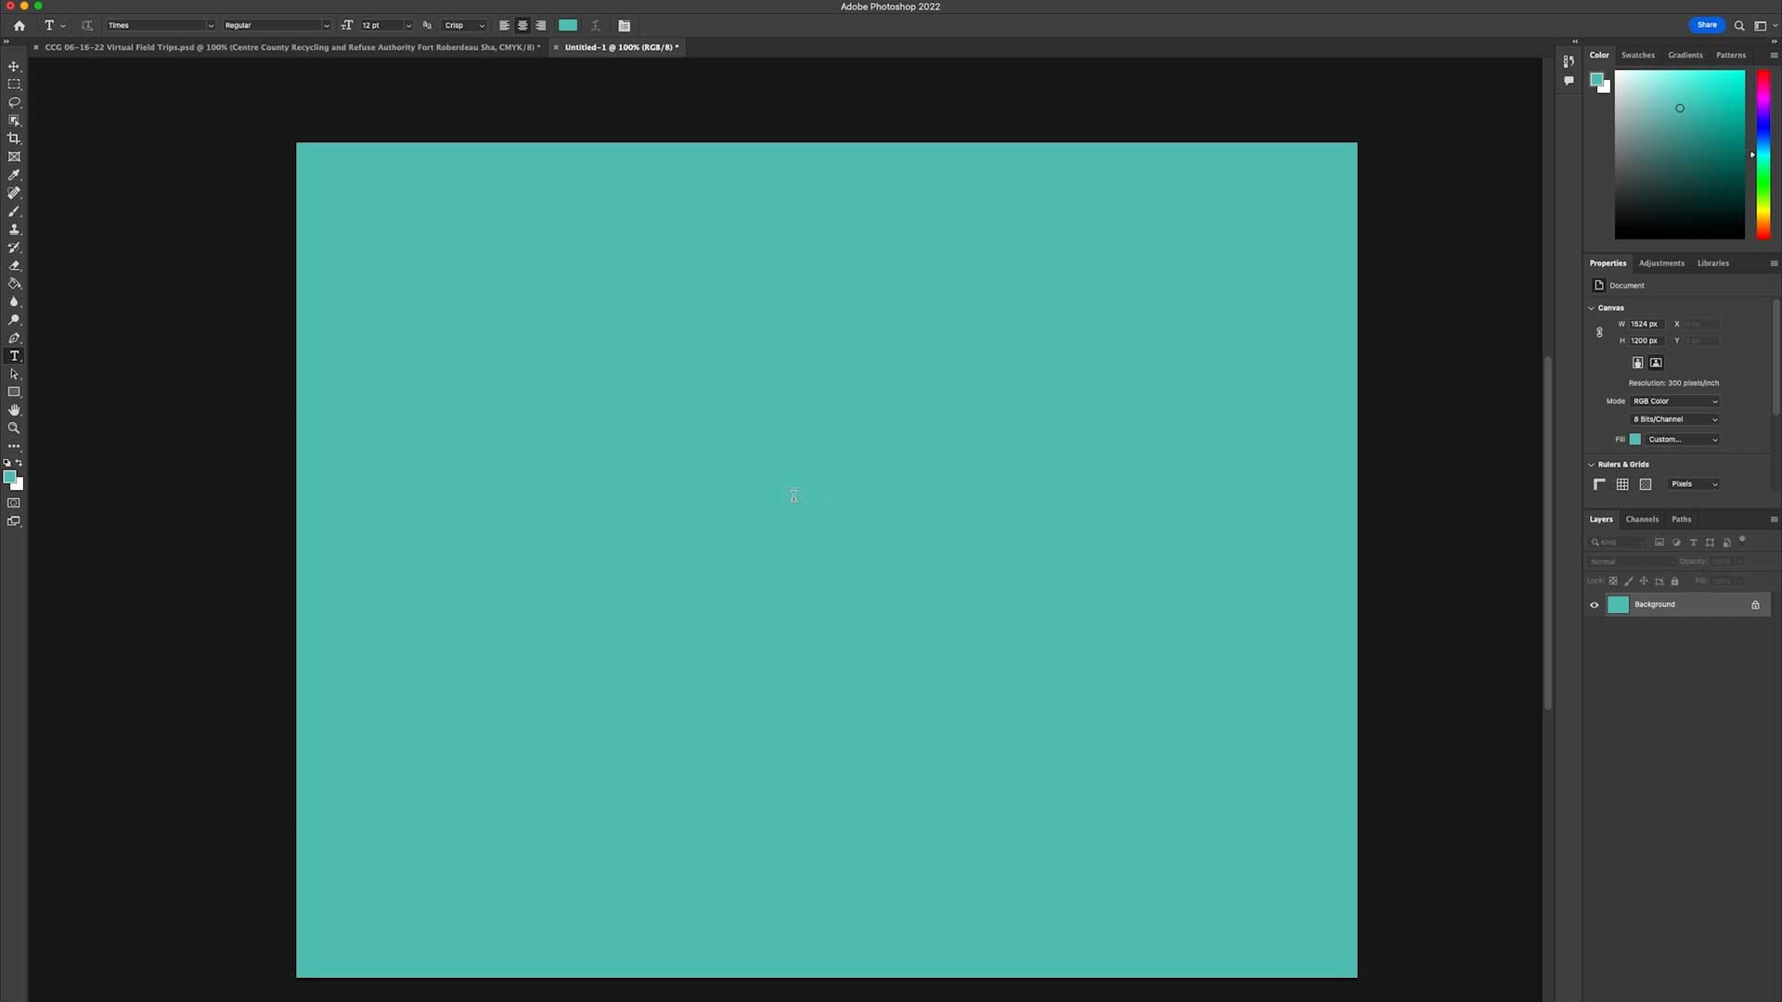This screenshot has height=1002, width=1782.
Task: Select the Blur tool
Action: tap(14, 302)
